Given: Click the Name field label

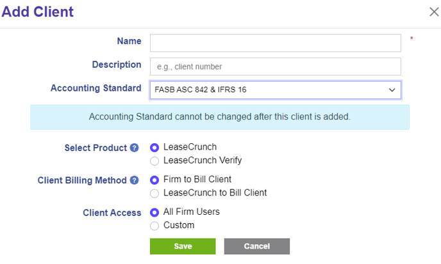Looking at the screenshot, I should [129, 41].
